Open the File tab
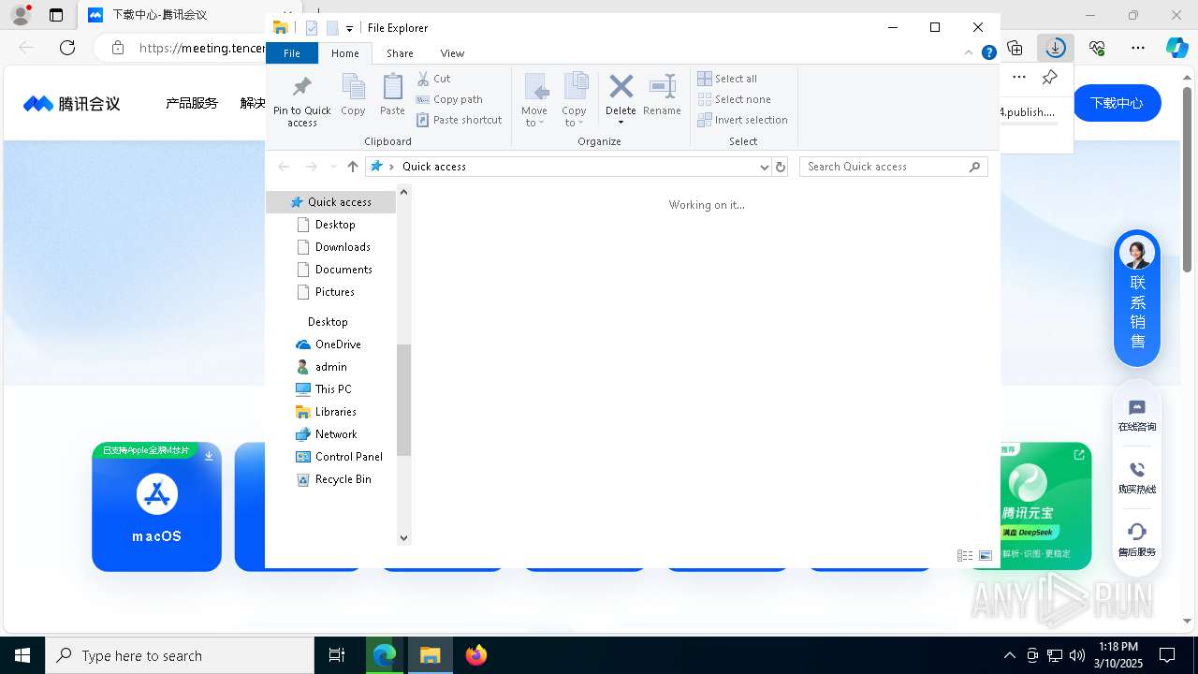 pyautogui.click(x=292, y=53)
